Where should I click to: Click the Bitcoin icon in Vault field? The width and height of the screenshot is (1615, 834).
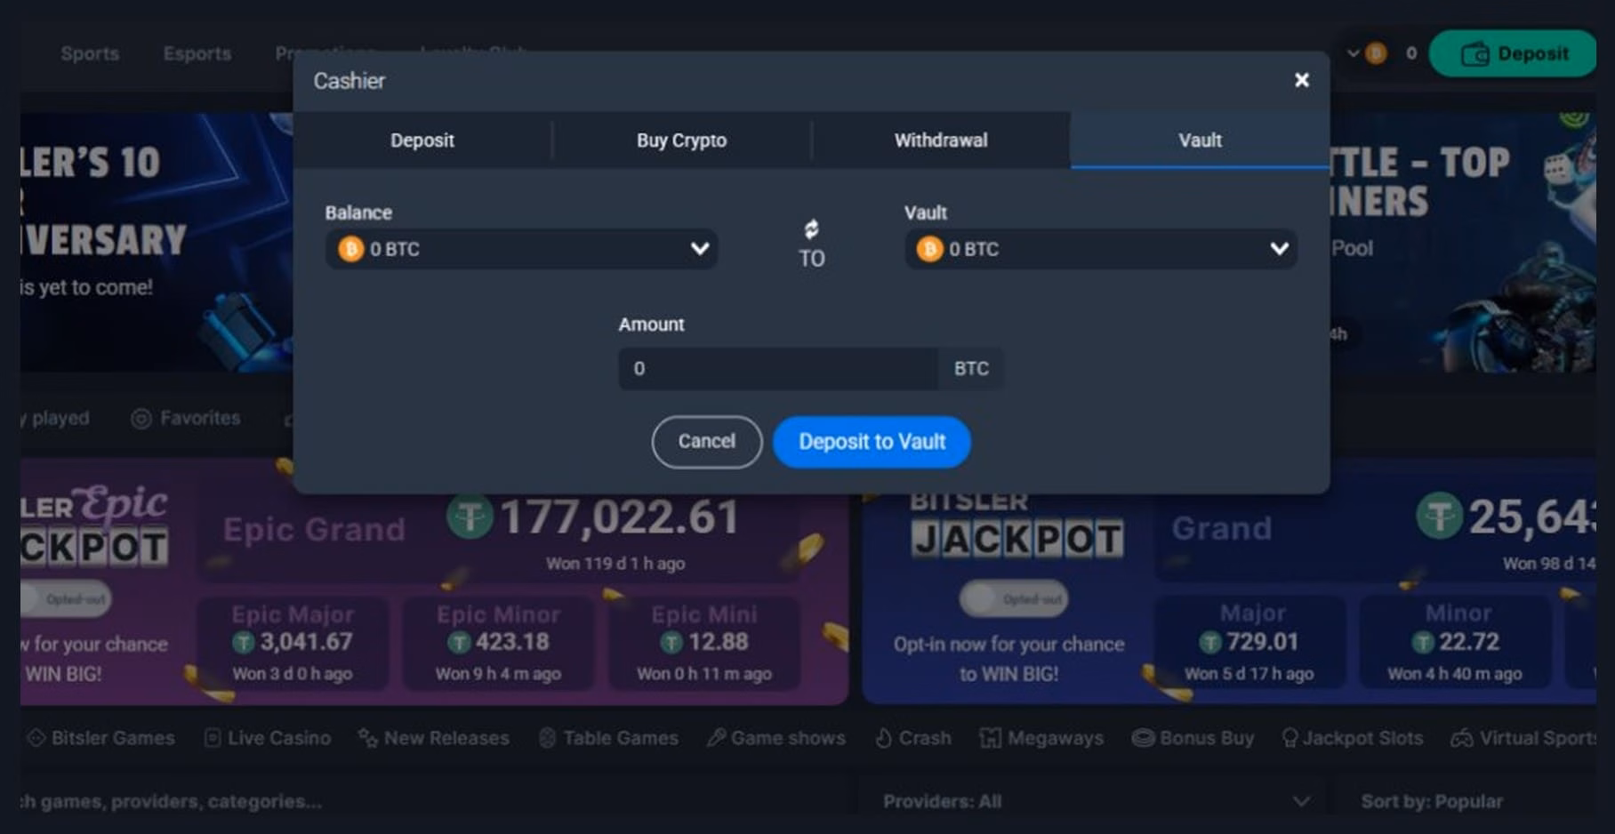point(930,249)
